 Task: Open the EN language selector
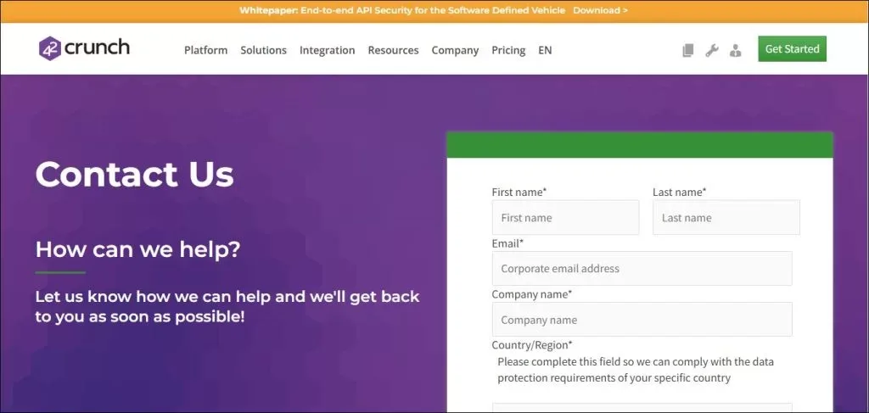(545, 50)
